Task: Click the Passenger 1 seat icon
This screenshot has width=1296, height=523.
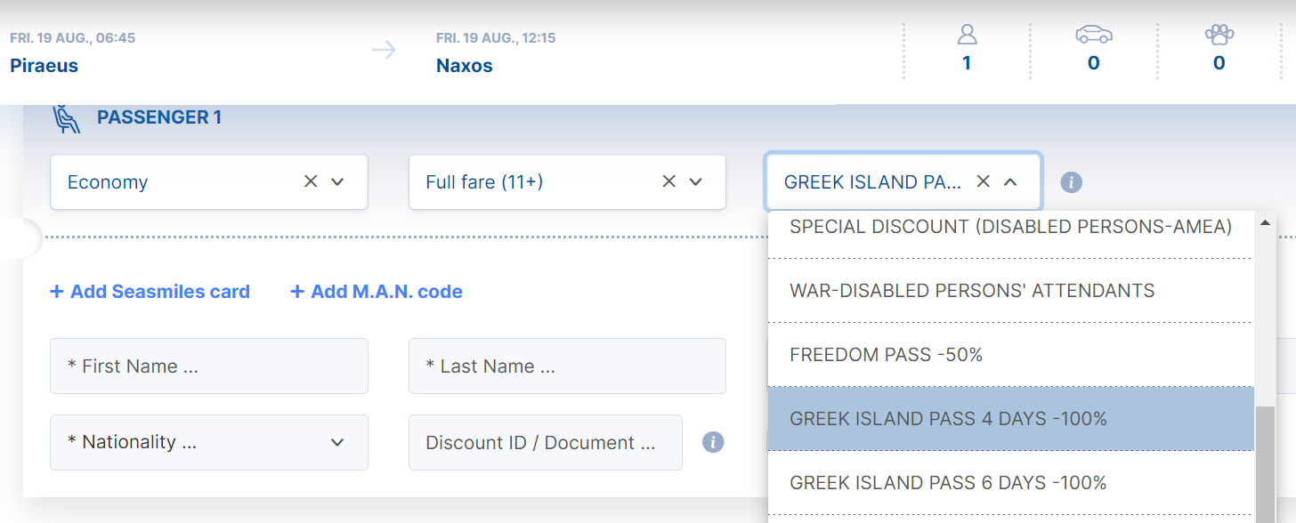Action: click(67, 118)
